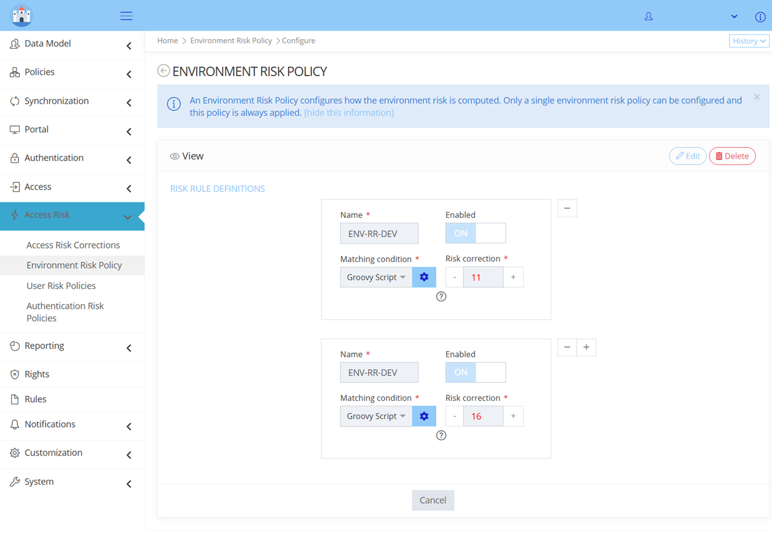Click the back arrow beside Environment Risk Policy

163,71
